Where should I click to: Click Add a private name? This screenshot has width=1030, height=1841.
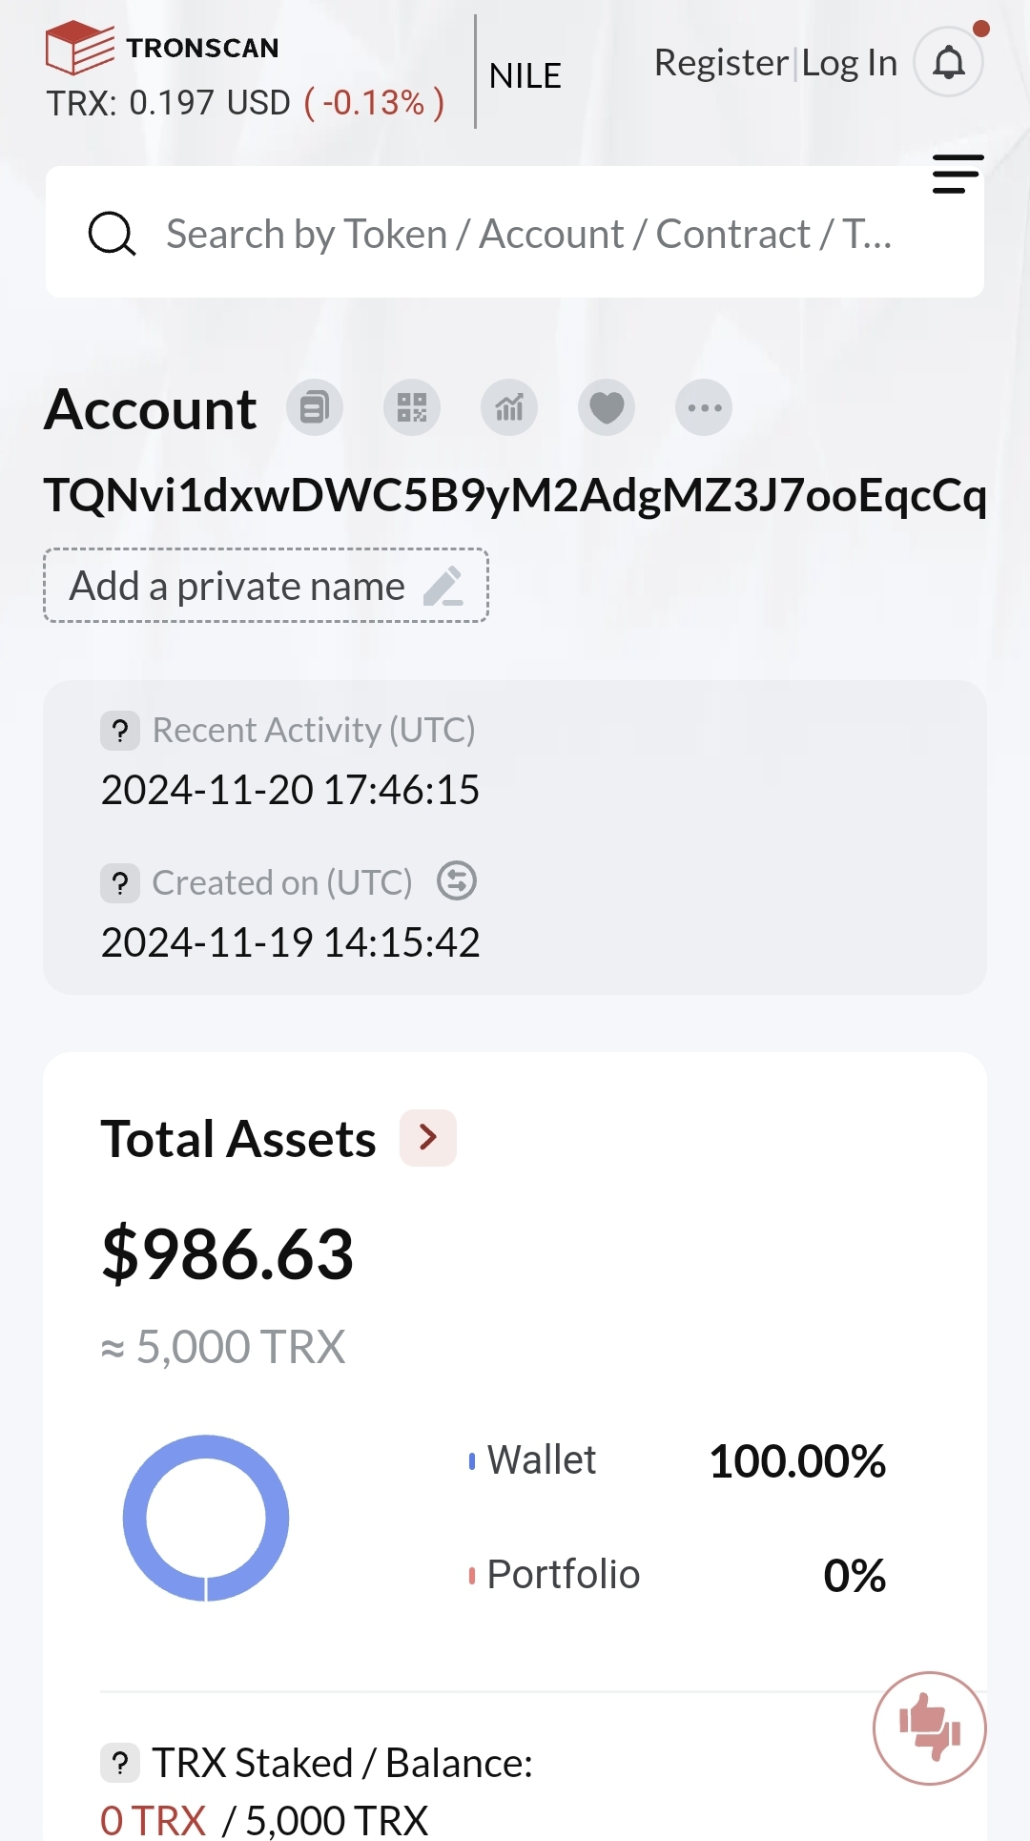tap(266, 586)
